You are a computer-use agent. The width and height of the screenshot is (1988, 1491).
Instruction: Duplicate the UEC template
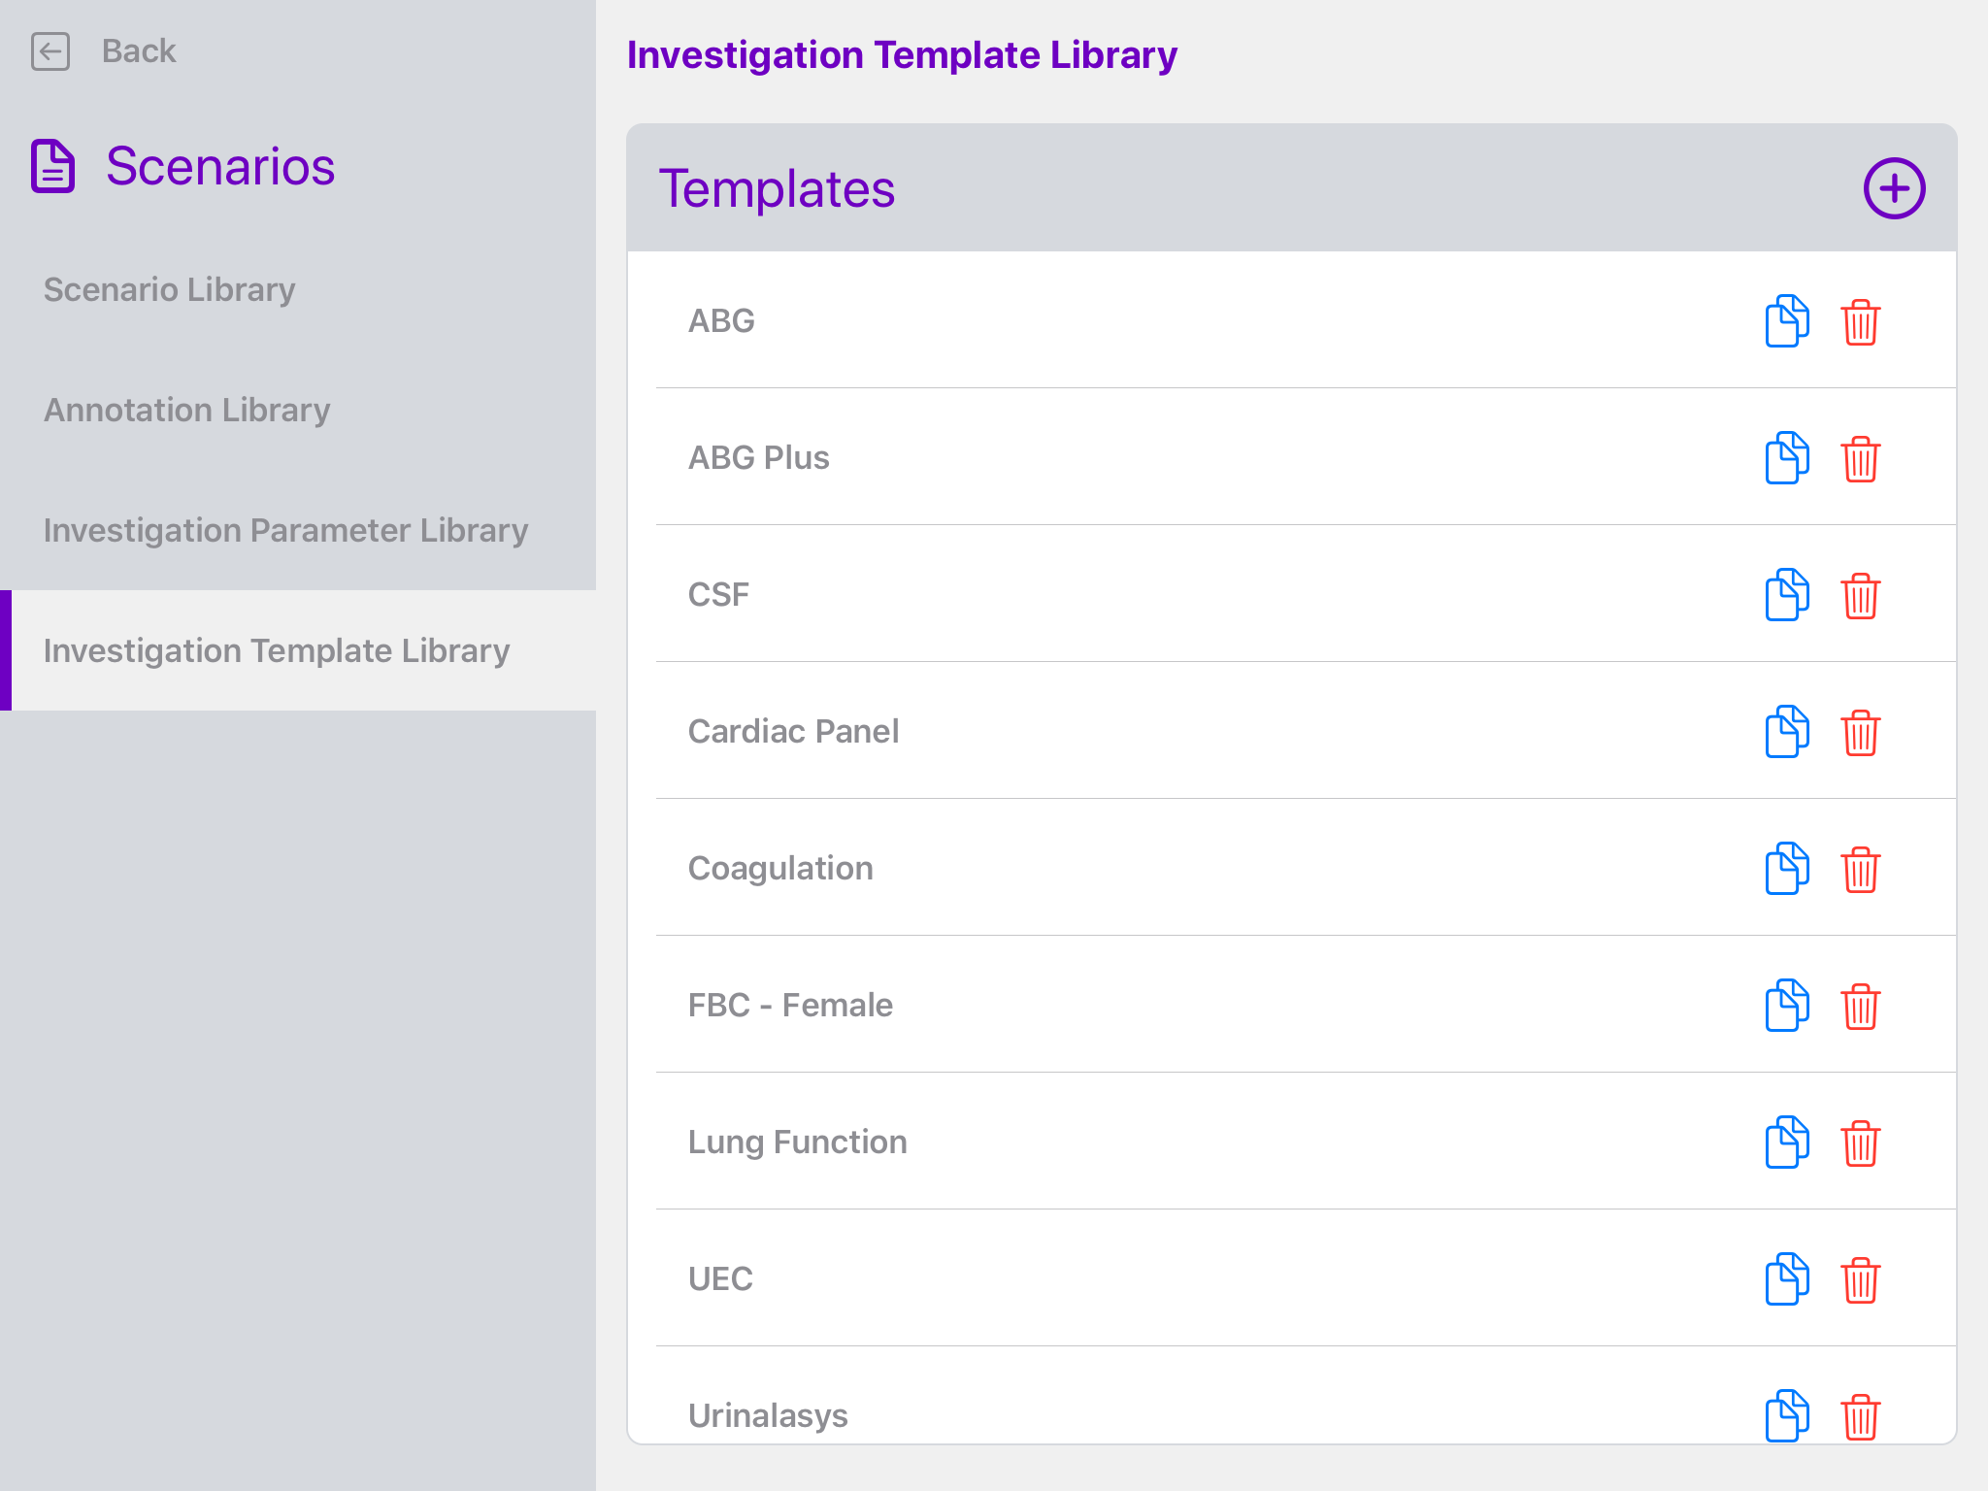[1785, 1279]
